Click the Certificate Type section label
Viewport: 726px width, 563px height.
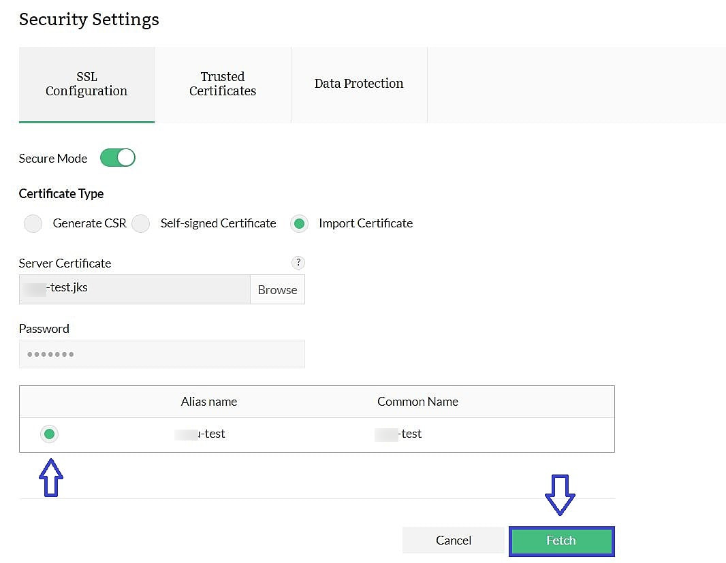[x=61, y=194]
